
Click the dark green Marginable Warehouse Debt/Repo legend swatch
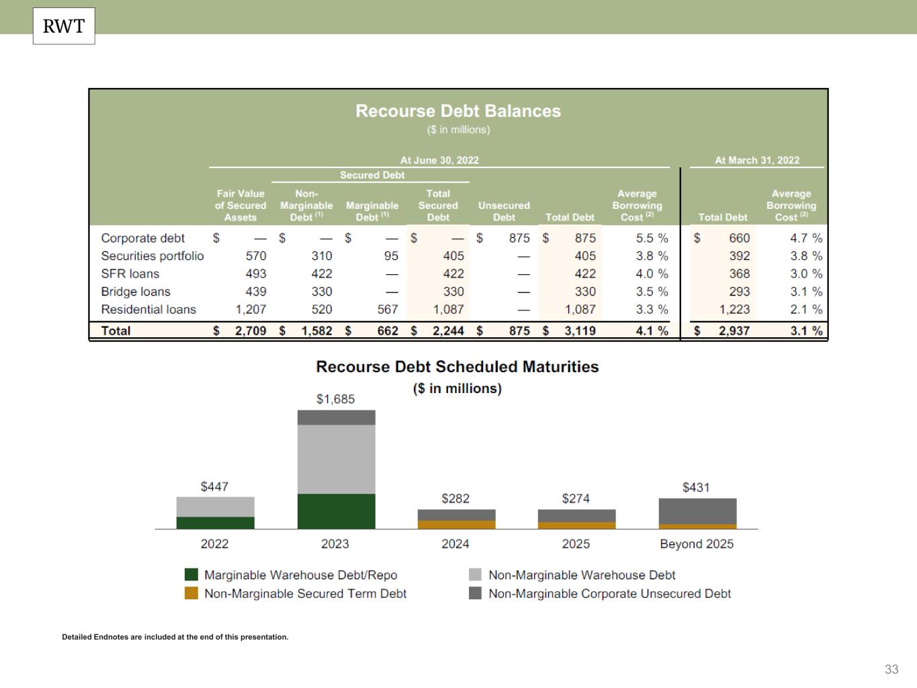point(191,575)
